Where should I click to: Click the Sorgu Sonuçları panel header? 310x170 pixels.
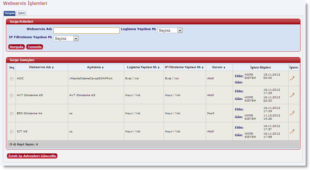(153, 60)
